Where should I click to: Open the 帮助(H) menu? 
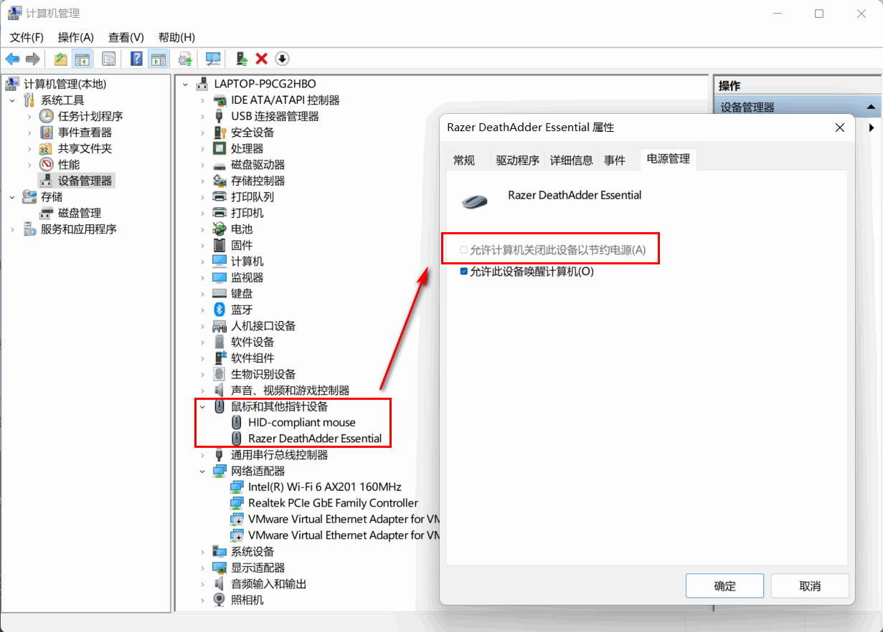click(176, 37)
